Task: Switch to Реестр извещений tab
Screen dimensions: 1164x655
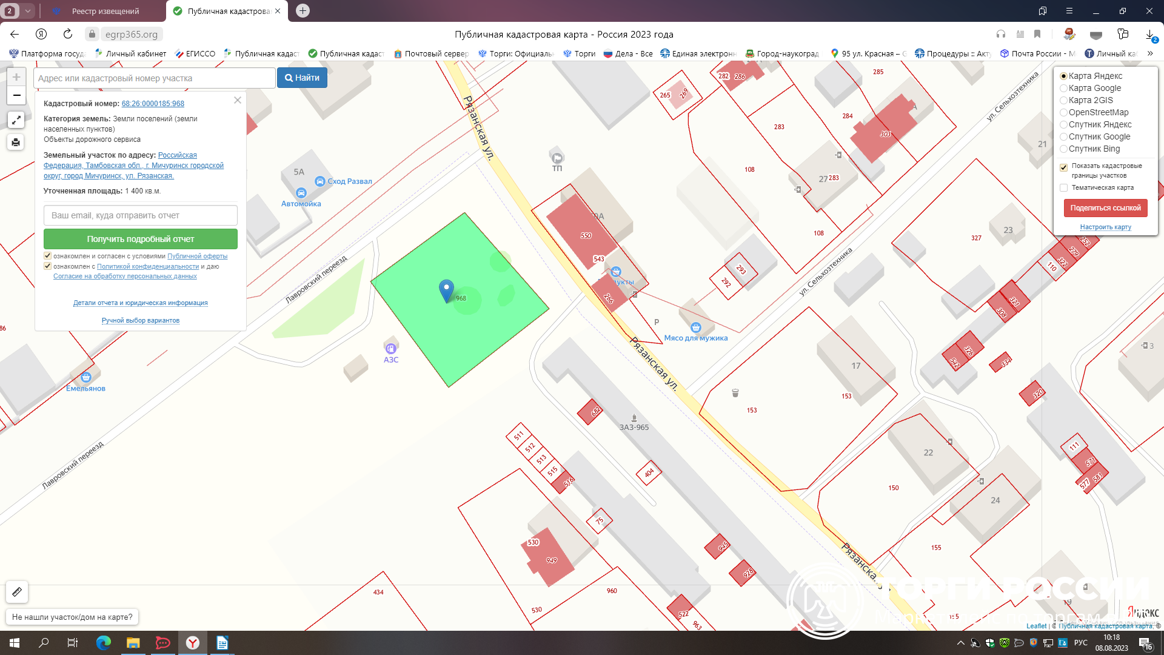Action: [105, 11]
